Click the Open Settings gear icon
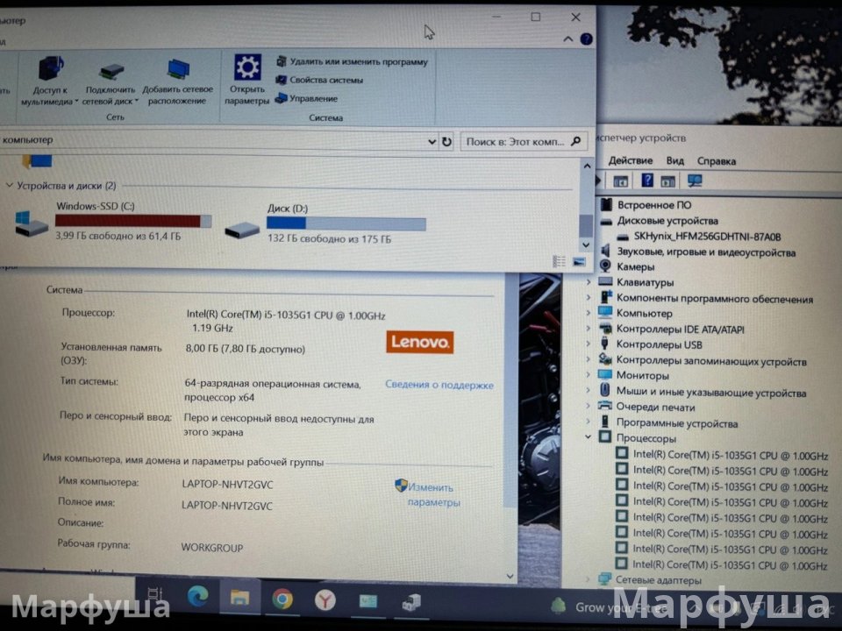The width and height of the screenshot is (842, 631). click(x=246, y=67)
